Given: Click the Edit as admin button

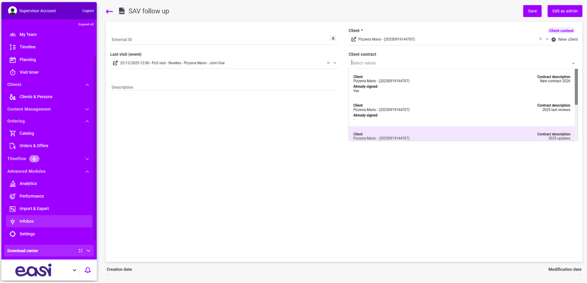Looking at the screenshot, I should [565, 11].
